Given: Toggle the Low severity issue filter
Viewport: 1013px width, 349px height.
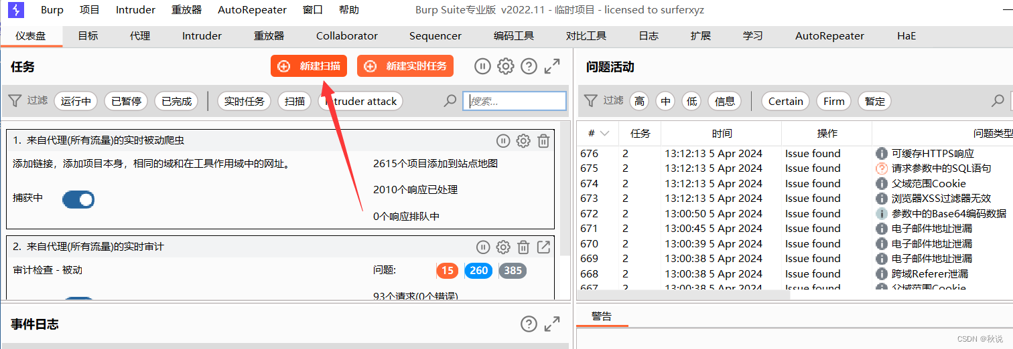Looking at the screenshot, I should click(x=691, y=102).
